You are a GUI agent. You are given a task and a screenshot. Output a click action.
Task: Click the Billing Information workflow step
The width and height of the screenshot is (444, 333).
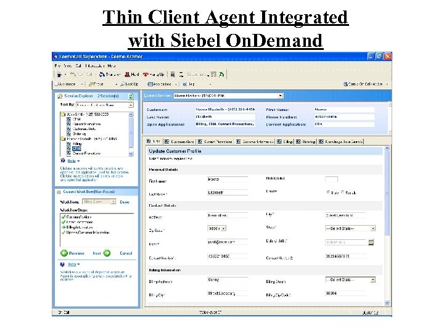(80, 228)
